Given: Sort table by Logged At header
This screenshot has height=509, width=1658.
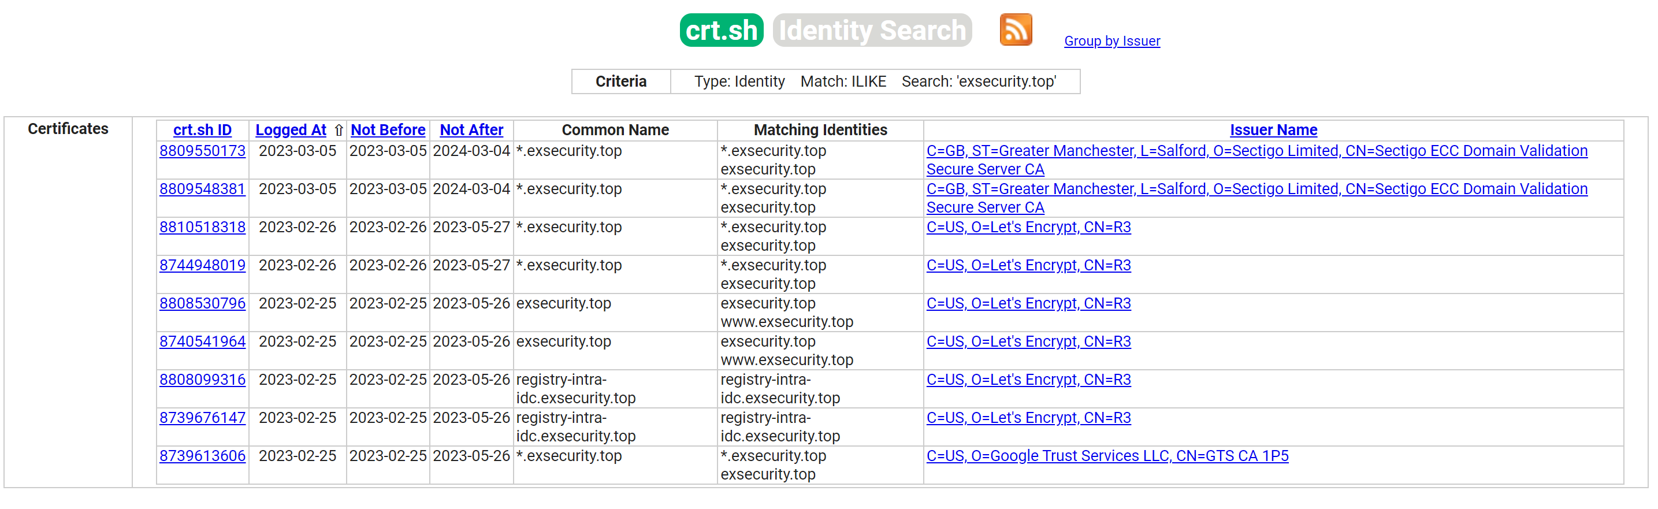Looking at the screenshot, I should (291, 130).
